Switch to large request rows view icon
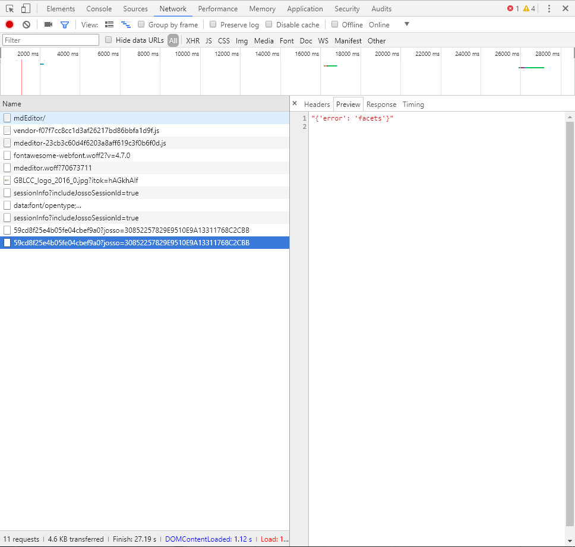Image resolution: width=575 pixels, height=547 pixels. point(109,24)
